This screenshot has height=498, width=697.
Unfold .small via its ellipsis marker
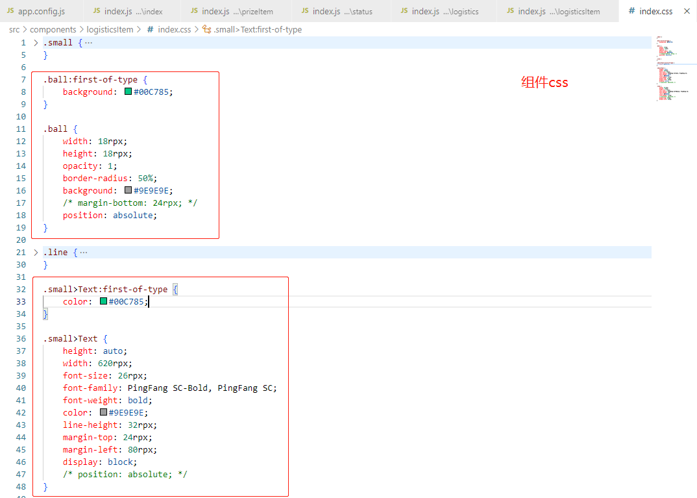[88, 43]
